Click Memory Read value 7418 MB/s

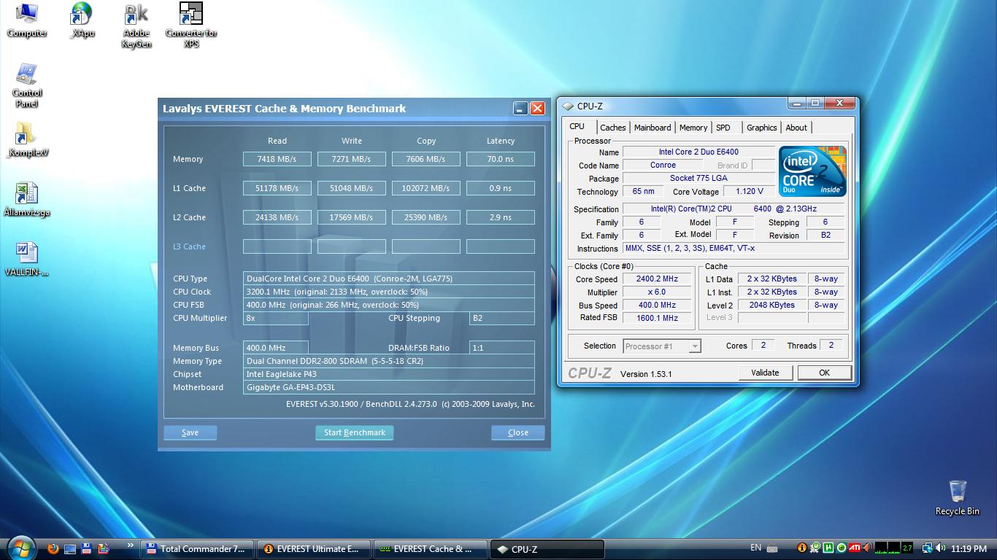(x=277, y=159)
